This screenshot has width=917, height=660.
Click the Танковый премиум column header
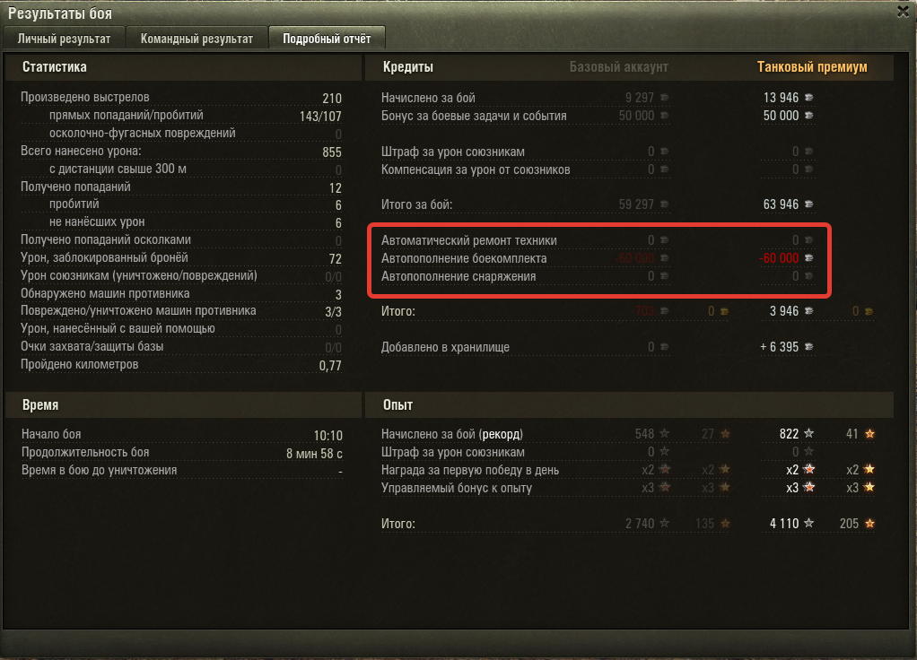(x=812, y=67)
